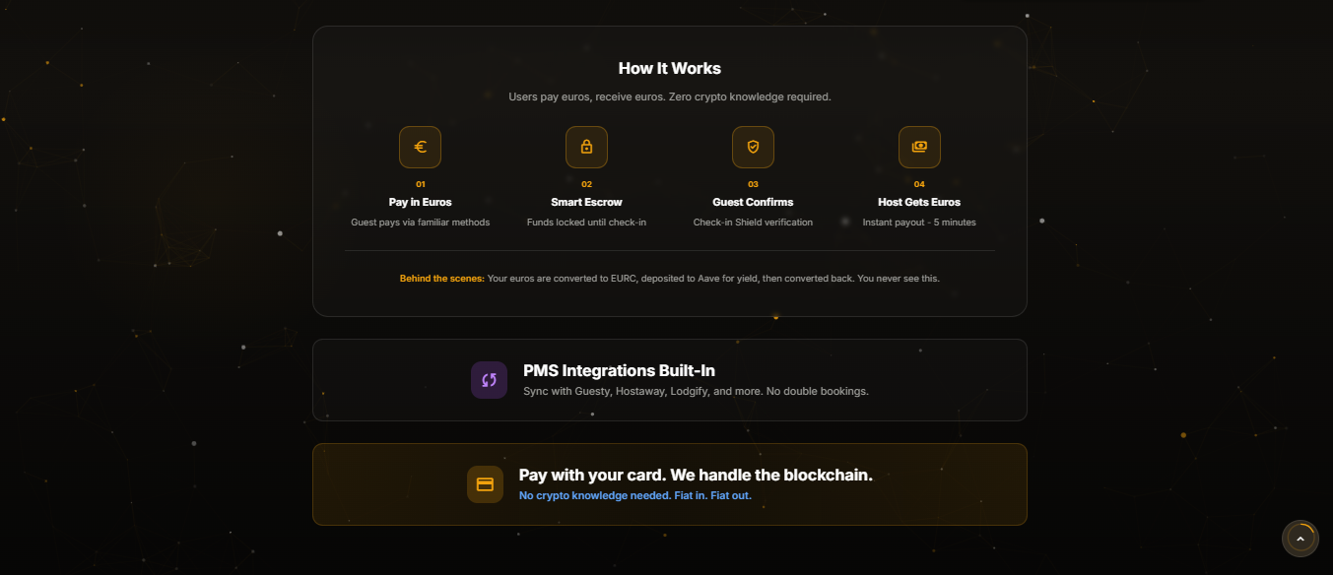The image size is (1333, 575).
Task: Click step number 04 label
Action: click(919, 184)
